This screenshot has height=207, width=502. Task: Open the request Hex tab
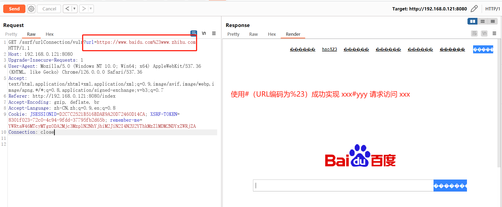pyautogui.click(x=49, y=34)
